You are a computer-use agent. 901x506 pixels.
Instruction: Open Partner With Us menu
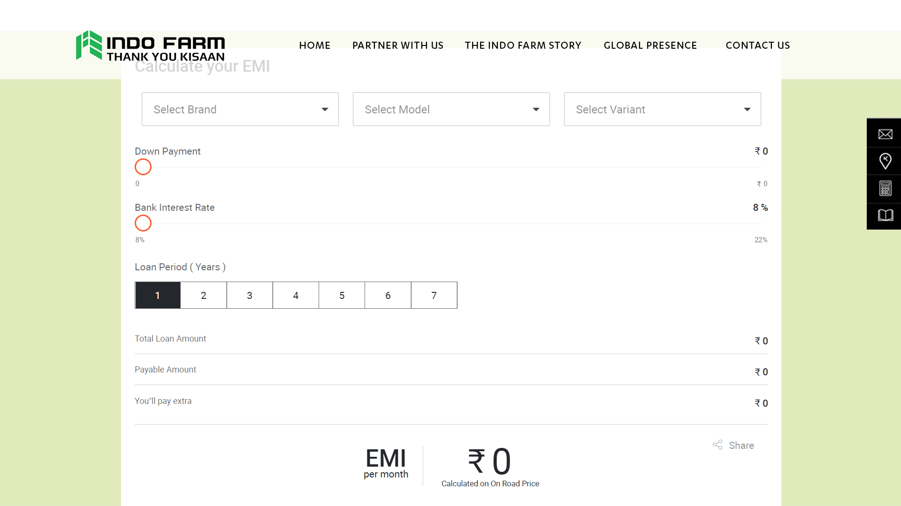coord(398,45)
